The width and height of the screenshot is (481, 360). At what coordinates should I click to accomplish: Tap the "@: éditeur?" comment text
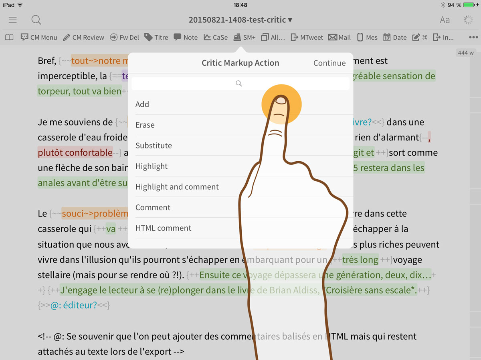pyautogui.click(x=74, y=305)
